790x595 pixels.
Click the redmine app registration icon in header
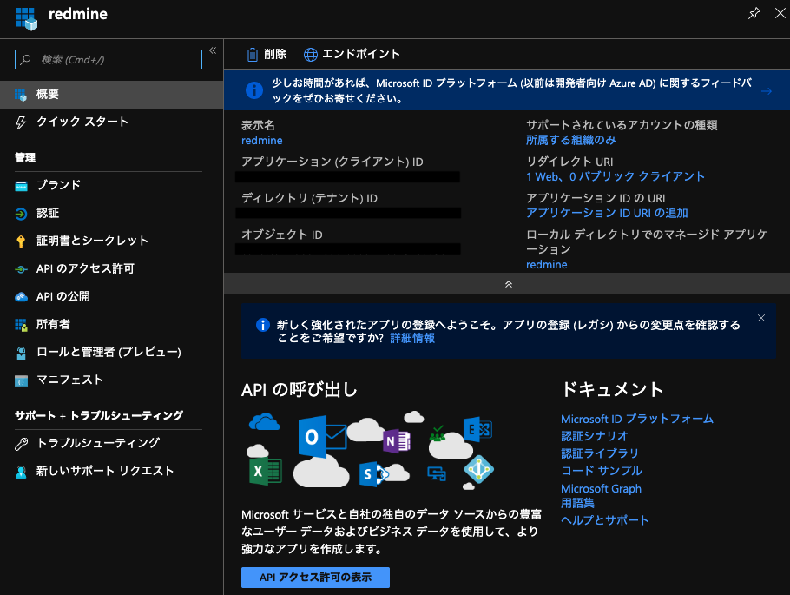pos(26,18)
